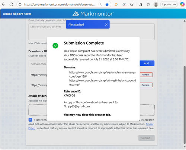The image size is (186, 150).
Task: Click the Update button in toolbar
Action: coord(167,4)
